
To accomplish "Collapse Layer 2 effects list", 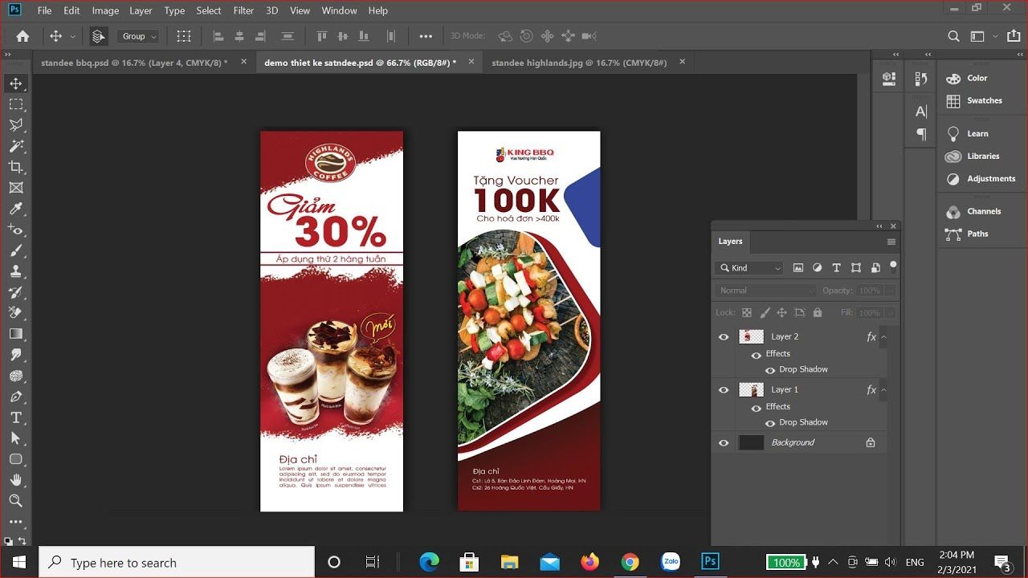I will pos(883,337).
